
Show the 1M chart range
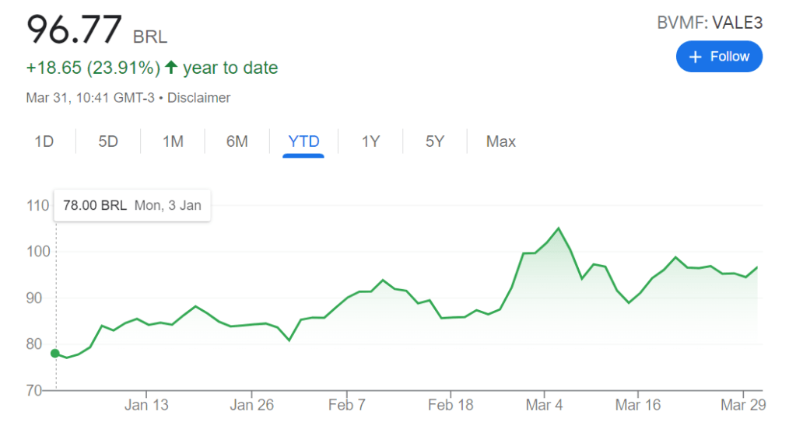point(173,141)
